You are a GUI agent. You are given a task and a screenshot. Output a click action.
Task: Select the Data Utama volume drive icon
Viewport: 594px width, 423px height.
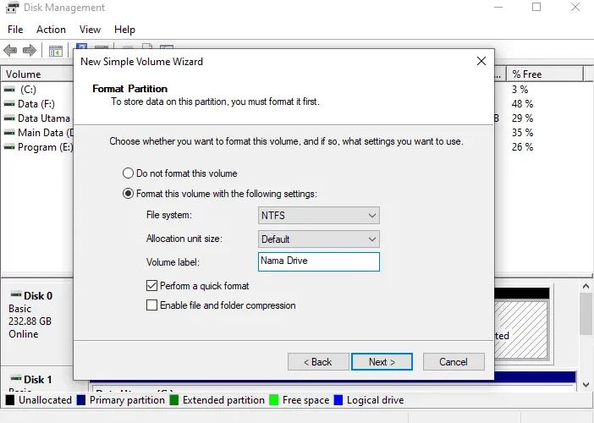(9, 118)
